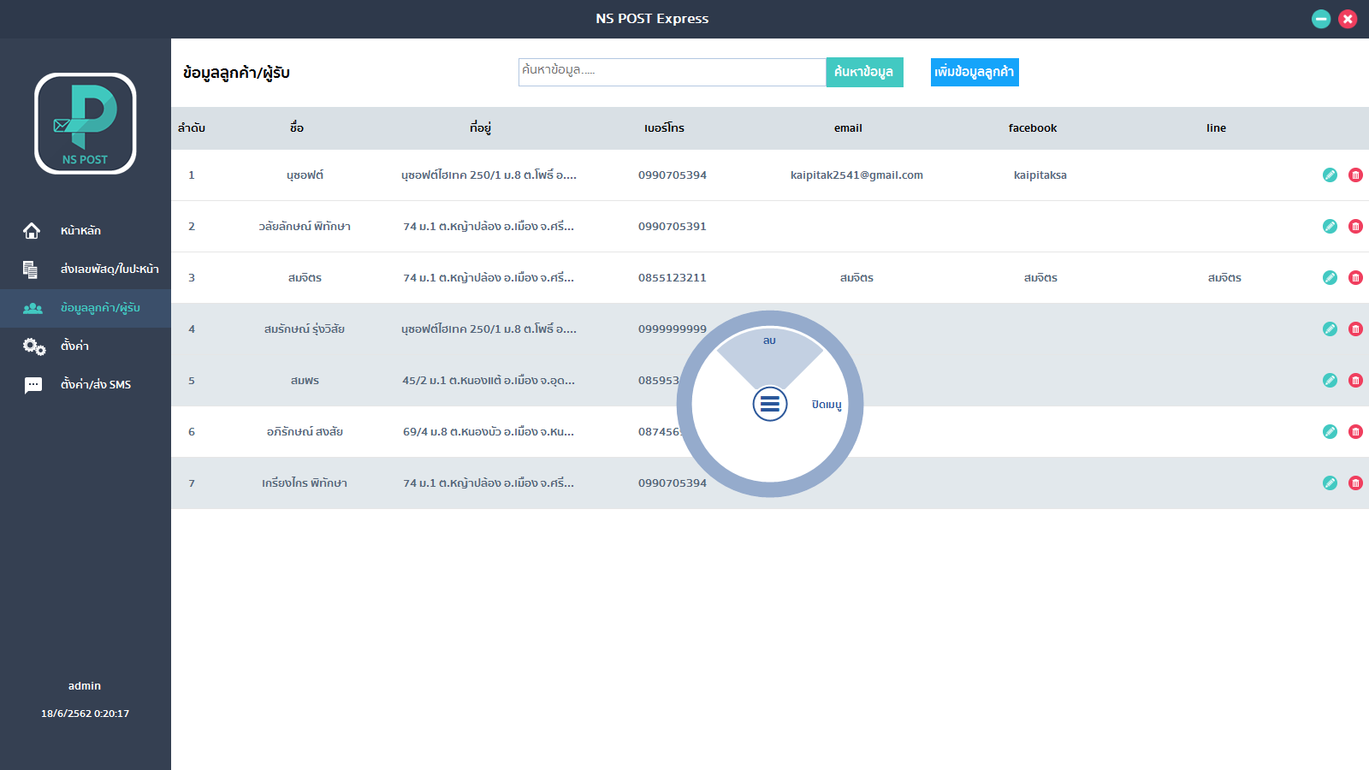The height and width of the screenshot is (770, 1369).
Task: Click the SMS chat bubble icon
Action: pos(33,385)
